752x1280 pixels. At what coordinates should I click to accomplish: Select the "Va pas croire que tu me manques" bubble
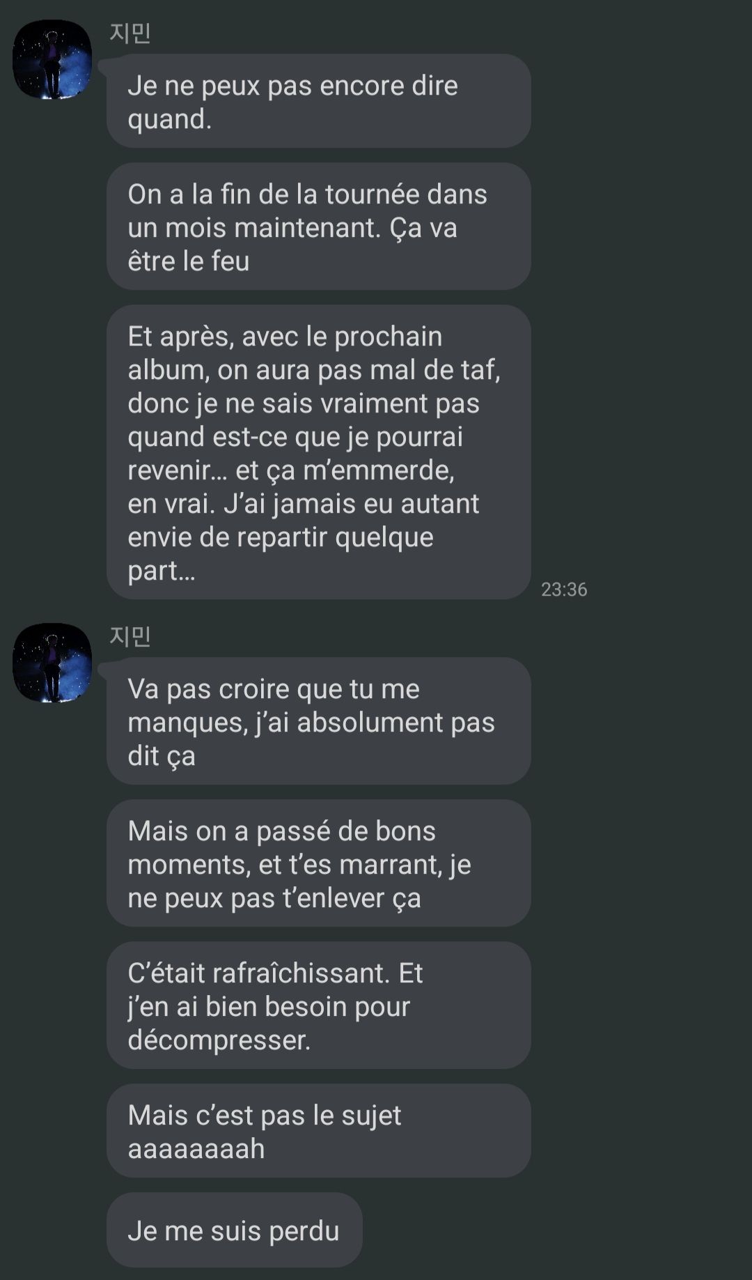(319, 721)
